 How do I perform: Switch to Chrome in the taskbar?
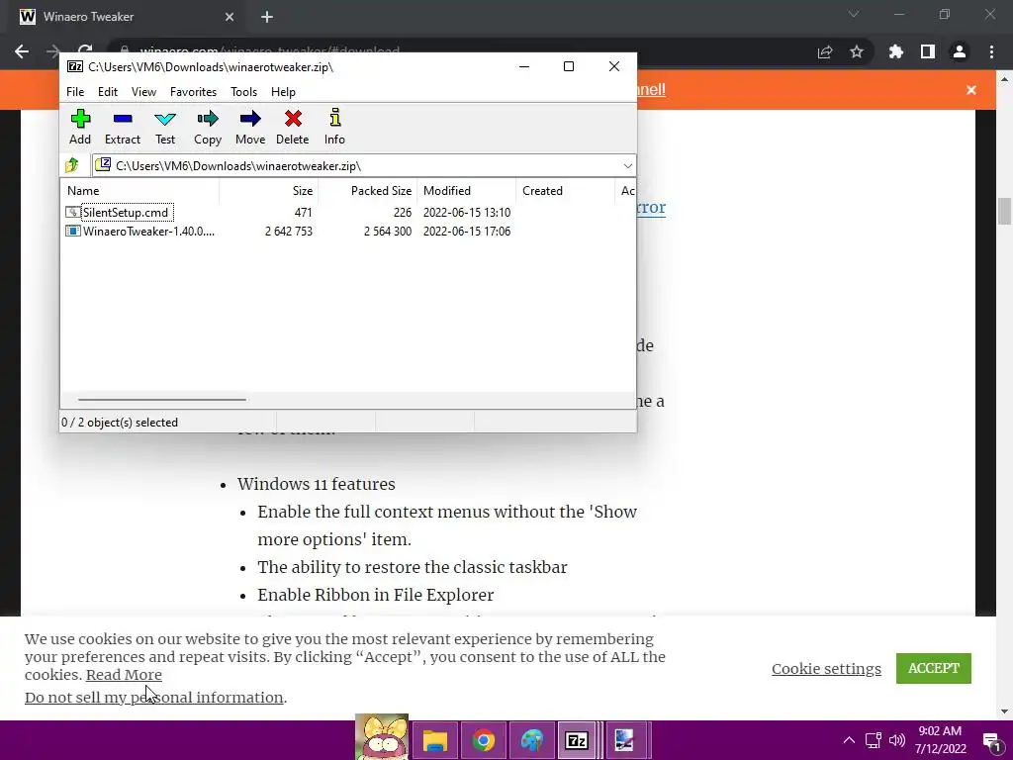pyautogui.click(x=483, y=740)
